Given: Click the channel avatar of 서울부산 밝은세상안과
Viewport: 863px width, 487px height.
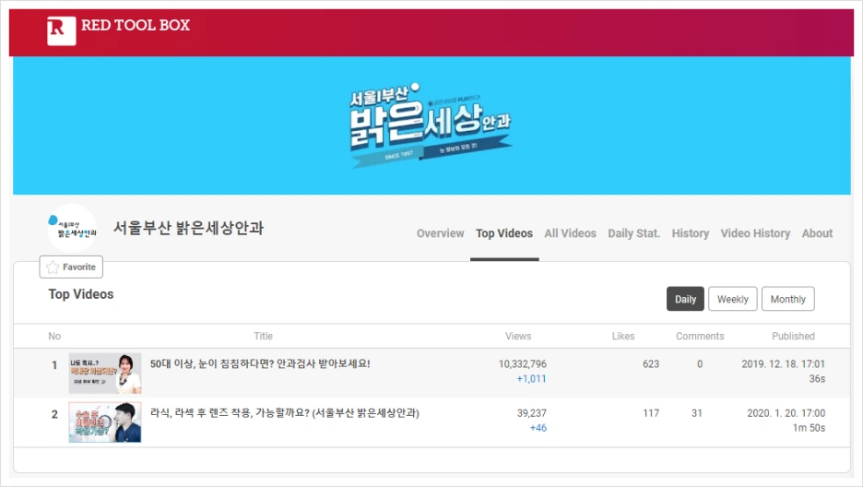Looking at the screenshot, I should pos(72,229).
